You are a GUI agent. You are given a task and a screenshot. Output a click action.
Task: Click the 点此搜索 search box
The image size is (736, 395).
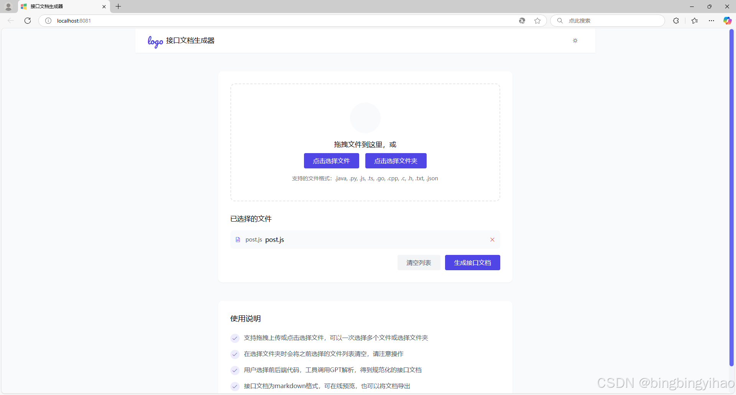tap(608, 21)
